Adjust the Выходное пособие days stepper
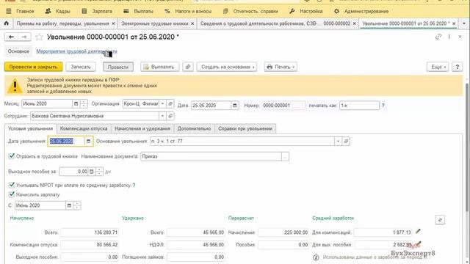Image resolution: width=470 pixels, height=264 pixels. click(99, 172)
